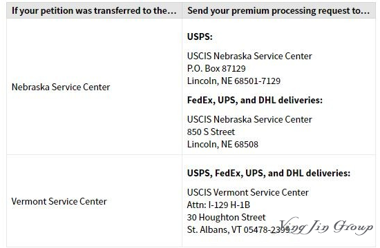Viewport: 380px width, 248px height.
Task: Click the Ying Jin Group watermark
Action: 326,226
